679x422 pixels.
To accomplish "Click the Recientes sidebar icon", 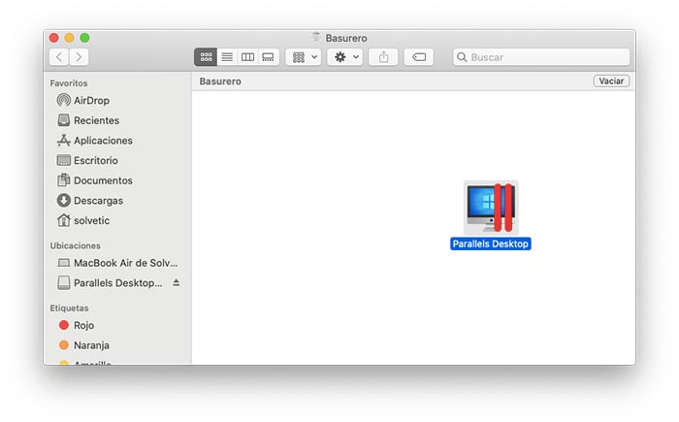I will coord(64,120).
